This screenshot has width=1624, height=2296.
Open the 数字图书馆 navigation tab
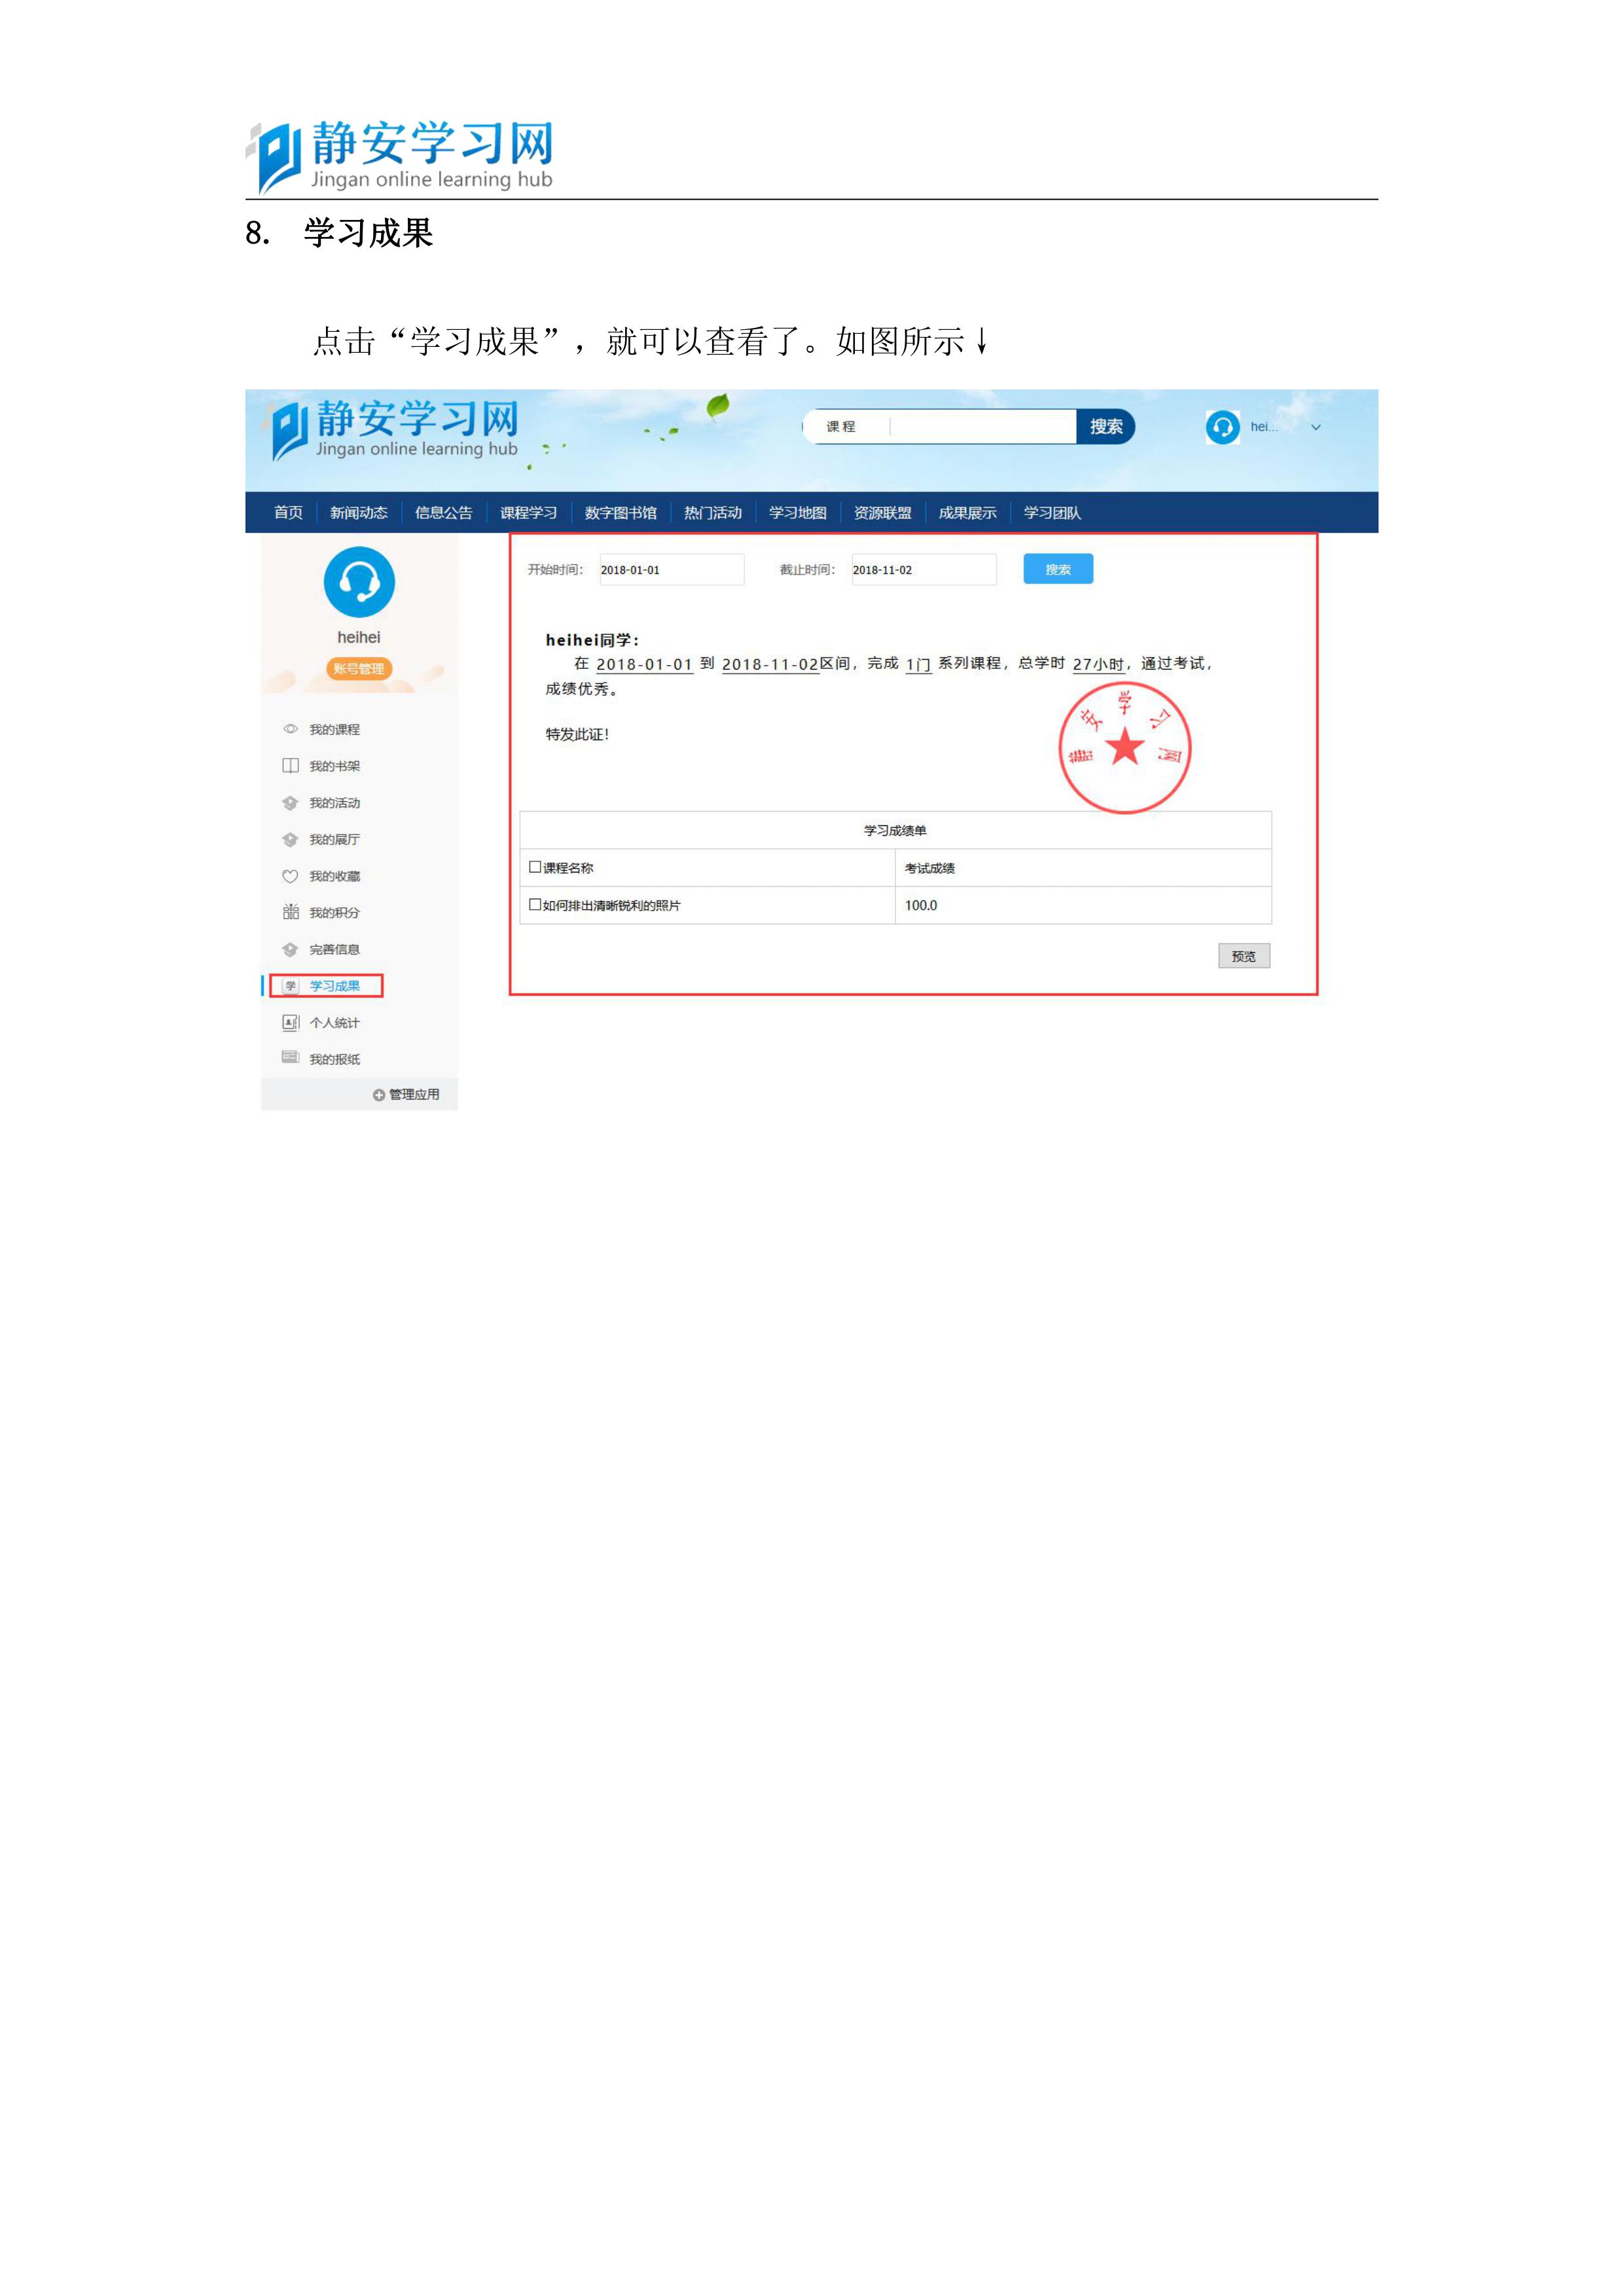tap(621, 513)
